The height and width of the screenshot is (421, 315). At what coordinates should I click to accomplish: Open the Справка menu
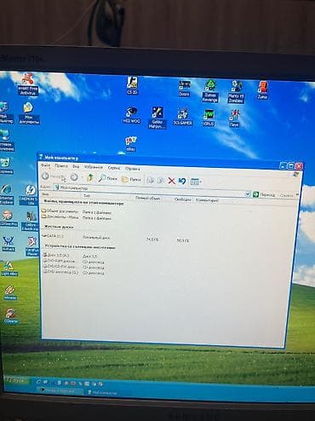132,169
